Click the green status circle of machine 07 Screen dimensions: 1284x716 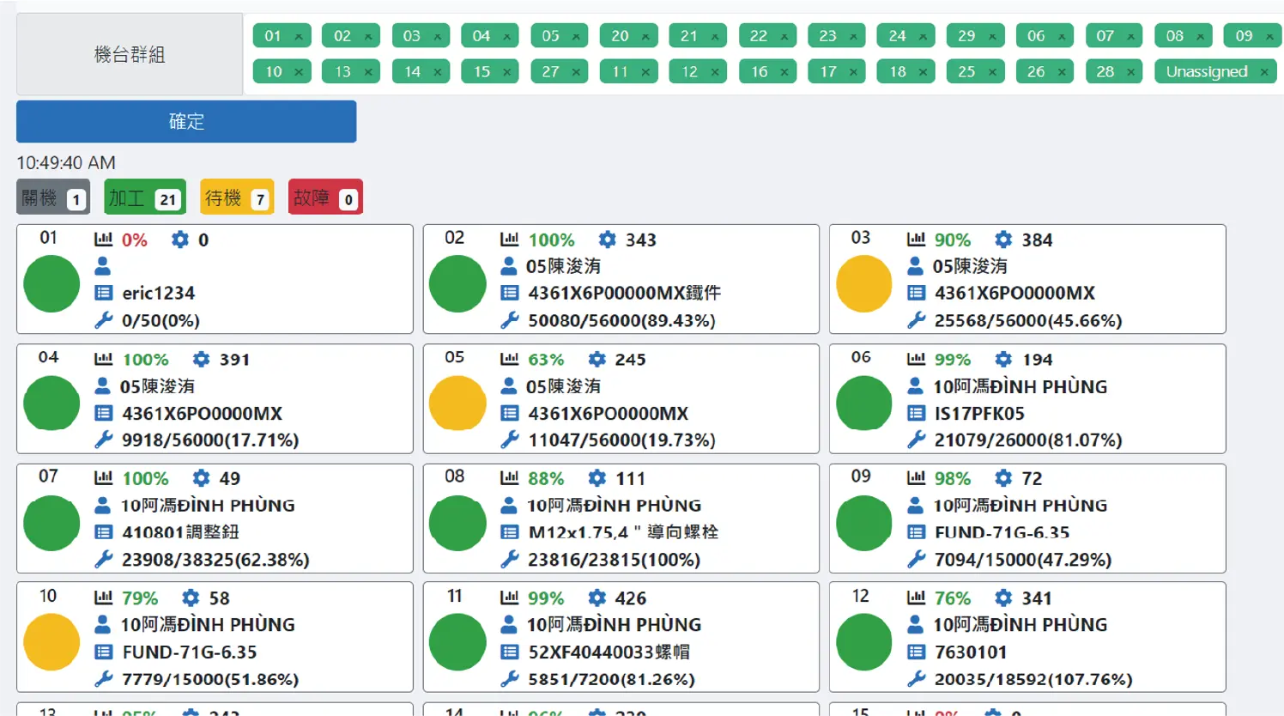tap(51, 522)
